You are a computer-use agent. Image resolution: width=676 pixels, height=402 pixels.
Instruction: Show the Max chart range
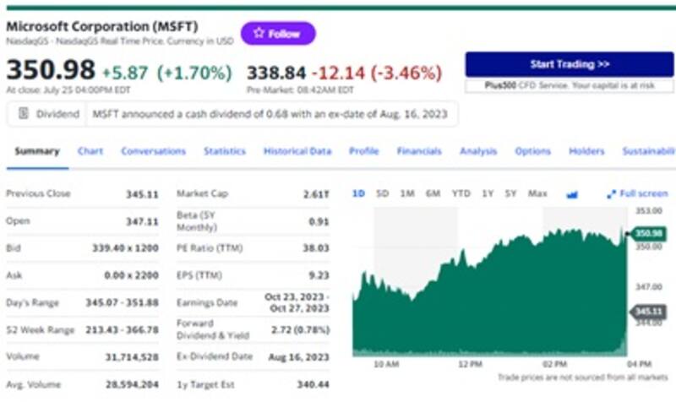[x=537, y=193]
